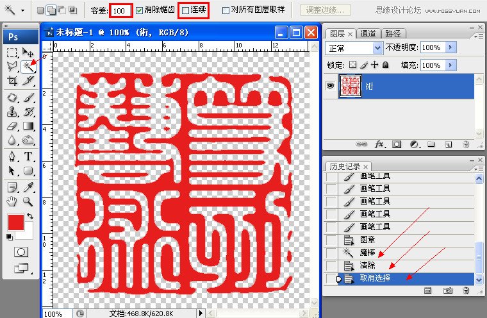This screenshot has width=487, height=318.
Task: Select the Brush tool in toolbox
Action: pos(28,97)
